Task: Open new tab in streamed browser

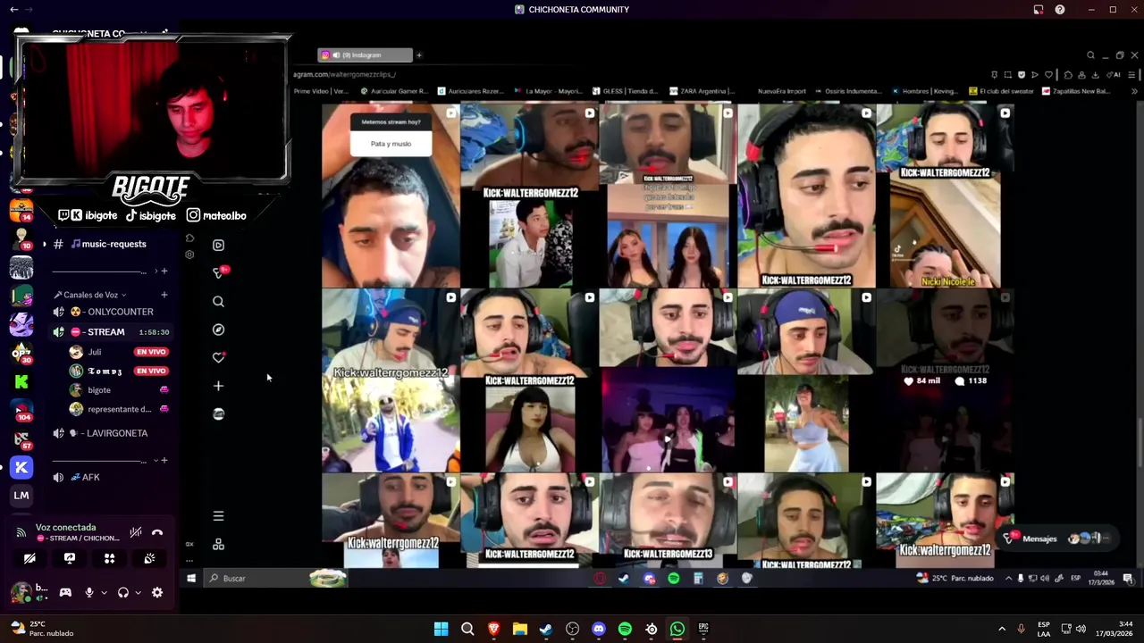Action: tap(418, 55)
